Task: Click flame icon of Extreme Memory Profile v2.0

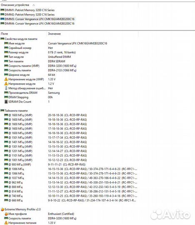Action: (x=2, y=209)
